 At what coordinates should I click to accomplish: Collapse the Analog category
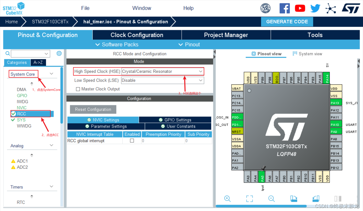pos(52,145)
